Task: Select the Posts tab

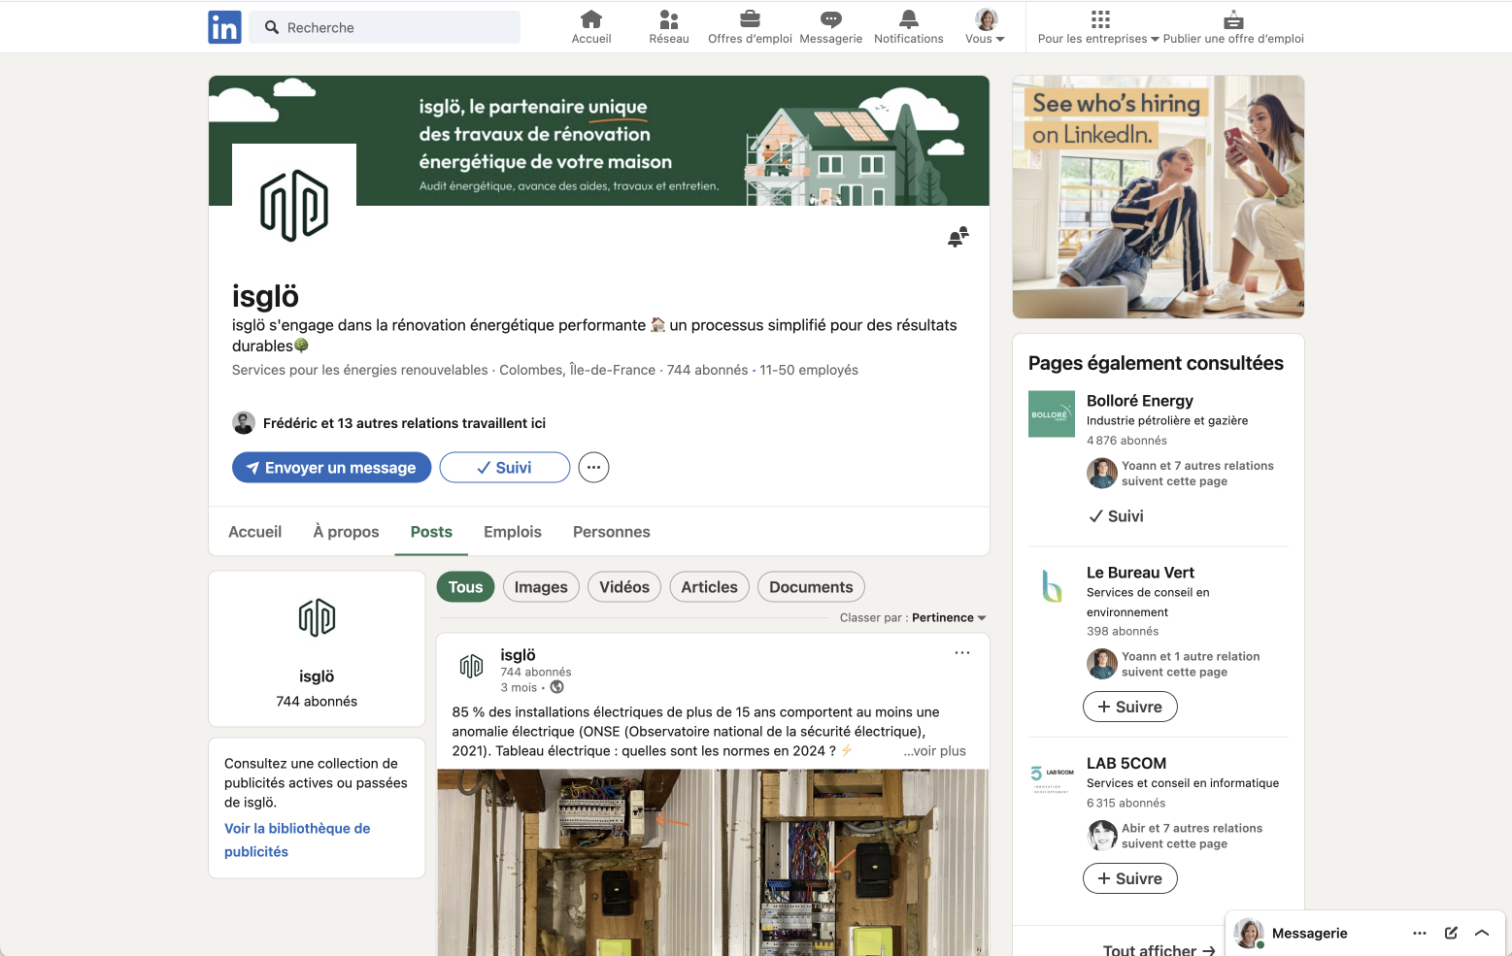Action: 431,532
